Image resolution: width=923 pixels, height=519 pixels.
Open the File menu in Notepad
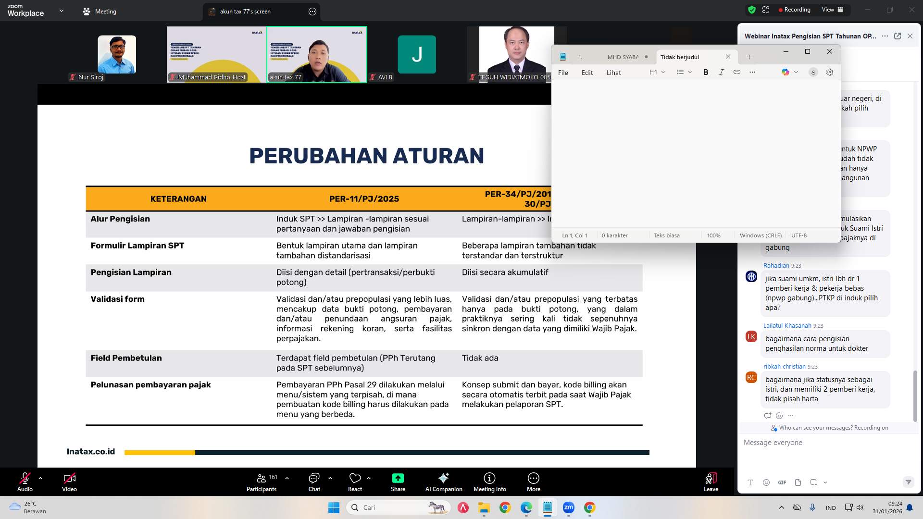pos(562,73)
